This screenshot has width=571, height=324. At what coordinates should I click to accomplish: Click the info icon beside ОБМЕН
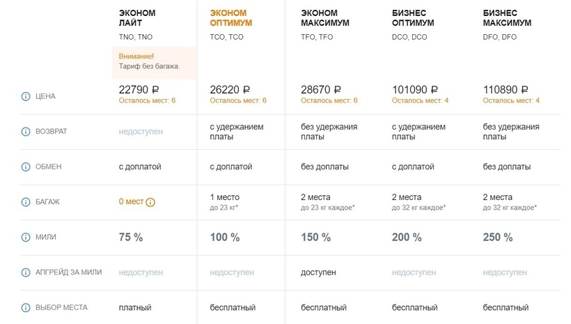(26, 167)
